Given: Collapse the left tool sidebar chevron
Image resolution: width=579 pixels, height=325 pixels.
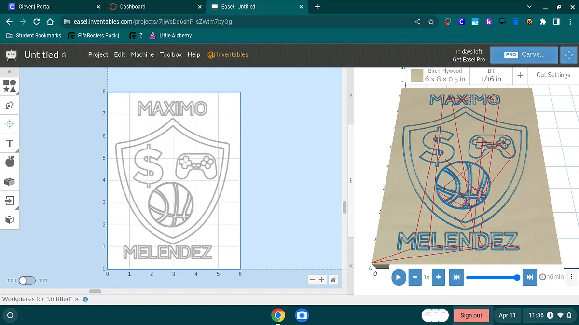Looking at the screenshot, I should click(x=10, y=72).
